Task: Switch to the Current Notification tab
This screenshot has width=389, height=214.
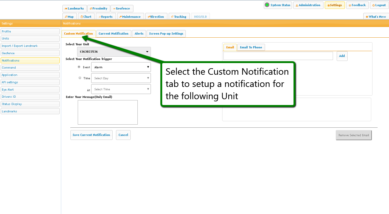Action: (x=114, y=34)
